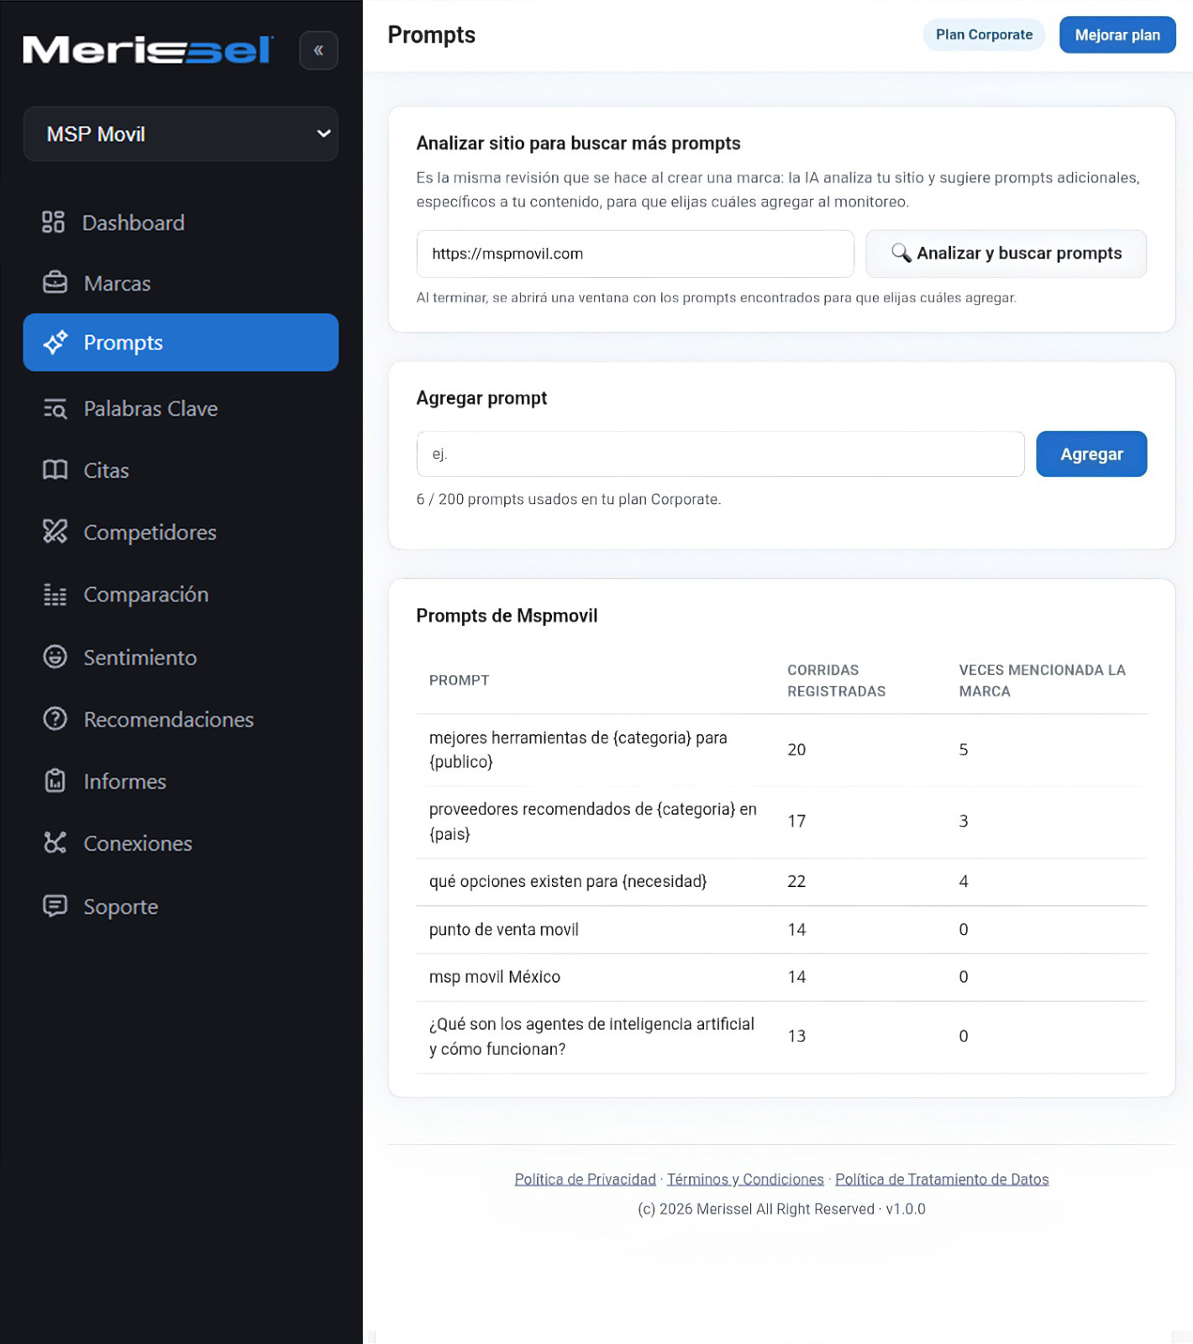Click the Marcas briefcase icon
The image size is (1193, 1344).
[x=55, y=283]
